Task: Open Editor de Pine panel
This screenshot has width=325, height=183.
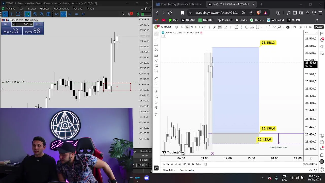Action: pos(169,170)
